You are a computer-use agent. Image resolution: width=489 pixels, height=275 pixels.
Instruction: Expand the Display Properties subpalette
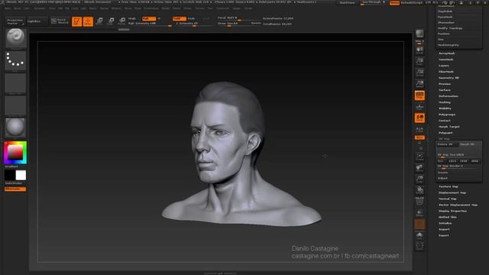[452, 211]
